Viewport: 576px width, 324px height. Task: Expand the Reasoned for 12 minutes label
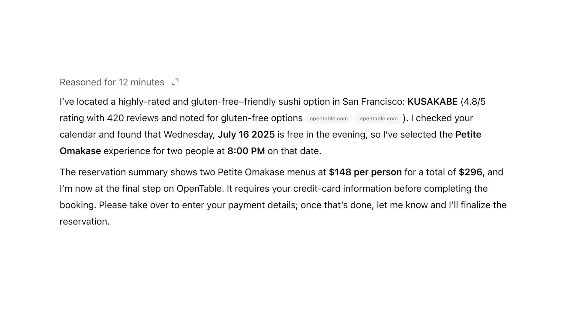[112, 82]
